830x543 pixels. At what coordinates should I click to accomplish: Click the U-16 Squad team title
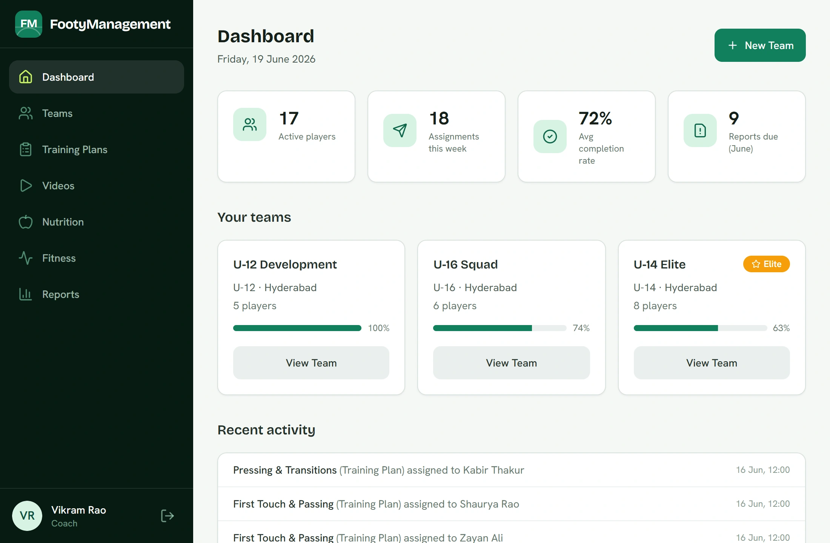point(466,264)
